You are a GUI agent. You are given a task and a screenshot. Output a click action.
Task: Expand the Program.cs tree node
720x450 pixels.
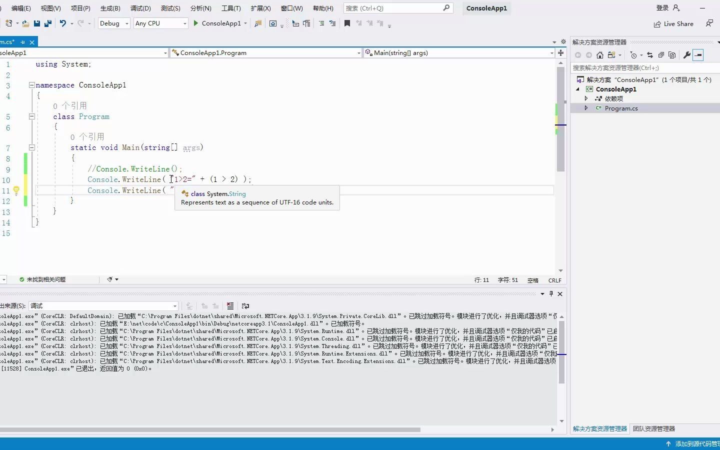tap(586, 108)
